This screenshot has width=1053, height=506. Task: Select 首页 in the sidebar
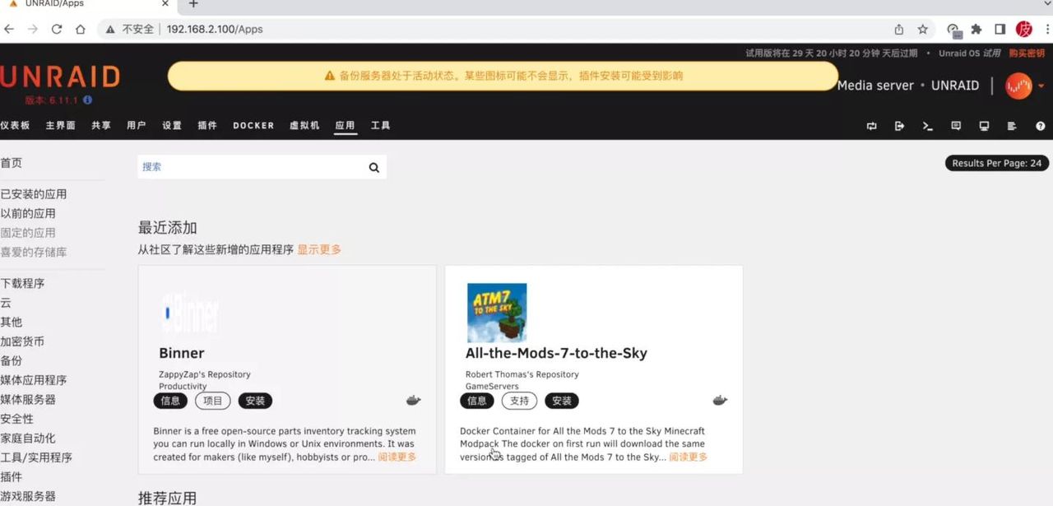12,163
